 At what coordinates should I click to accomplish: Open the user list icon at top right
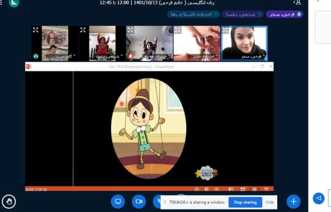point(297,3)
